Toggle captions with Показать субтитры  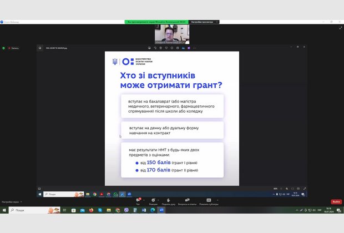(x=209, y=202)
